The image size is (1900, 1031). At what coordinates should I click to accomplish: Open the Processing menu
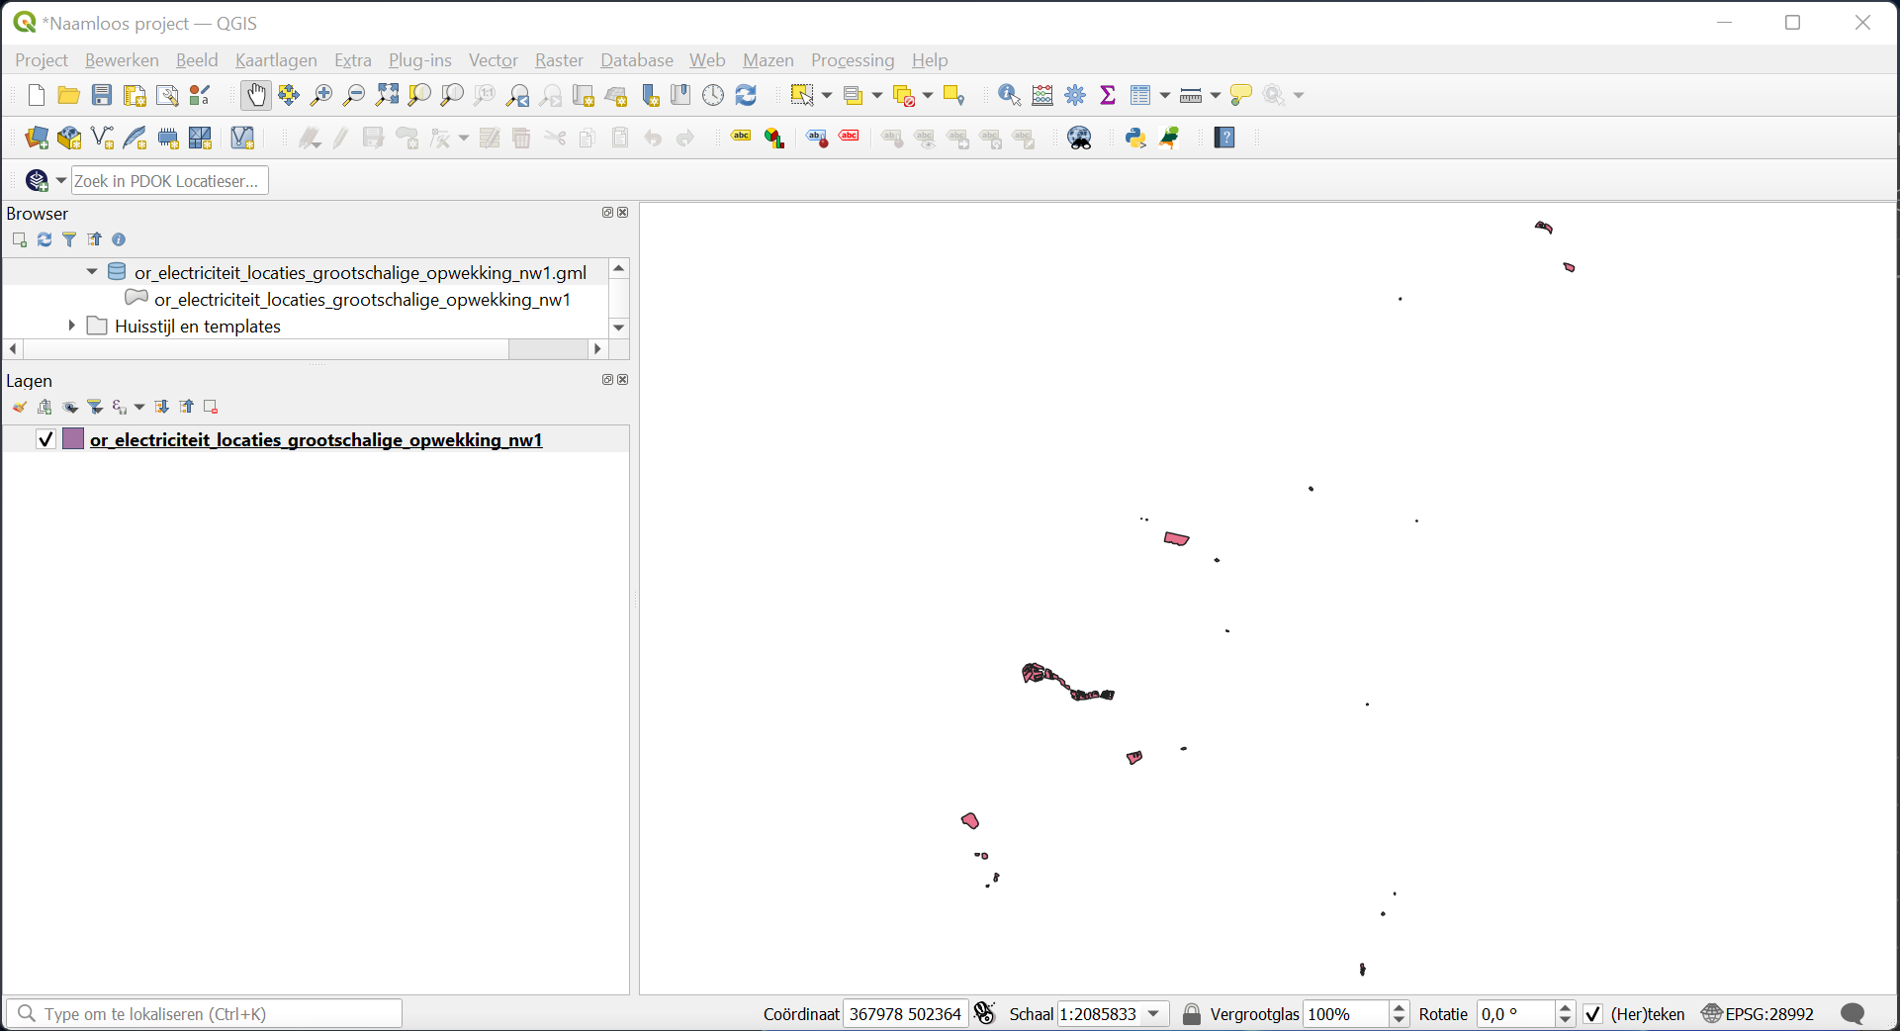853,60
